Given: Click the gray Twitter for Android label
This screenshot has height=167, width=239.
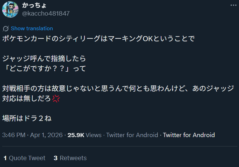Looking at the screenshot, I should tap(132, 135).
